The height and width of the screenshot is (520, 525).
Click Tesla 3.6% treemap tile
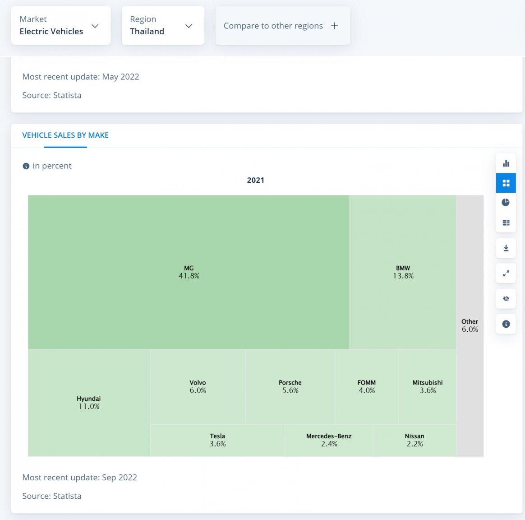click(x=218, y=440)
